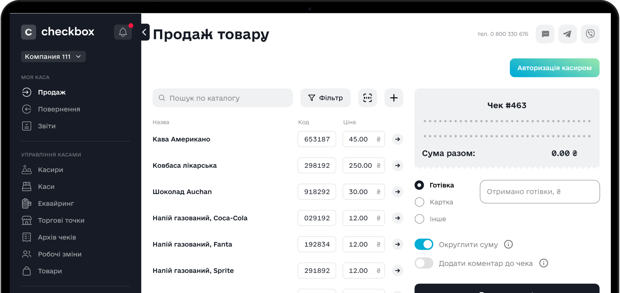
Task: Open the Viber contact icon
Action: pyautogui.click(x=590, y=34)
